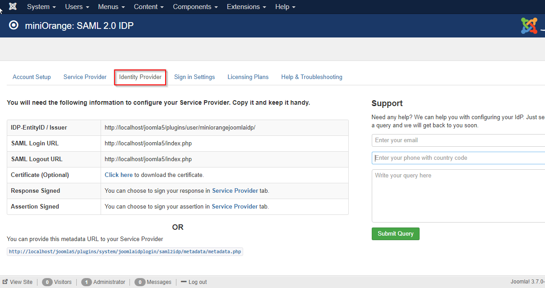Click the 'miniOrange: SAML 2.0 IDP' title
Viewport: 545px width, 288px height.
pos(79,26)
